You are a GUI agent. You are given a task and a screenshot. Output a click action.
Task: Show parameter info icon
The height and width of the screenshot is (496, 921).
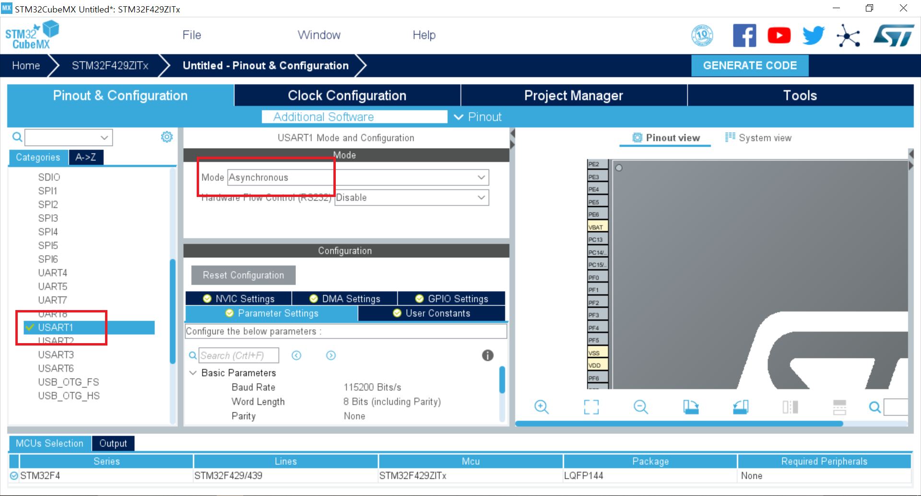tap(487, 355)
